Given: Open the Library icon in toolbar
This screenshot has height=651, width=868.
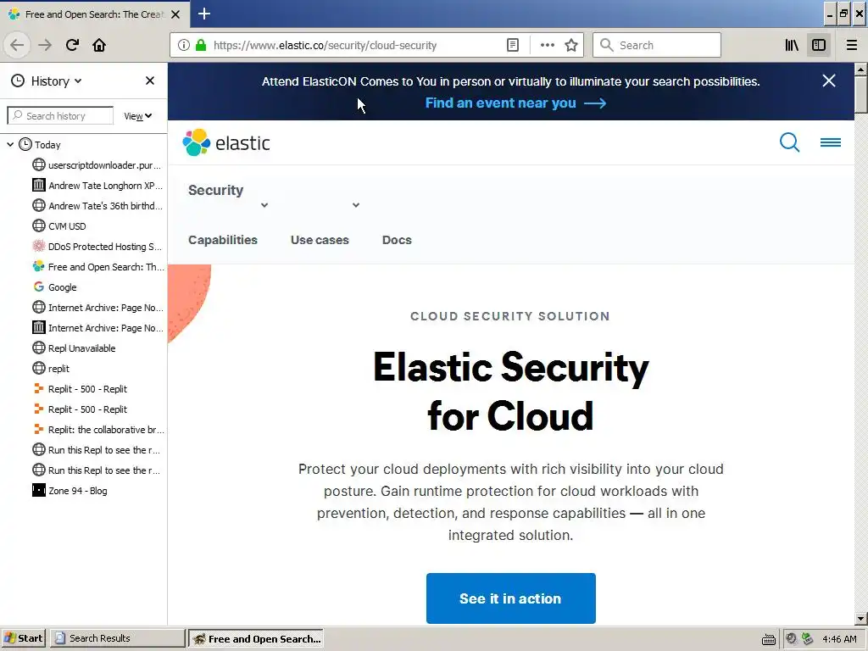Looking at the screenshot, I should click(x=792, y=46).
